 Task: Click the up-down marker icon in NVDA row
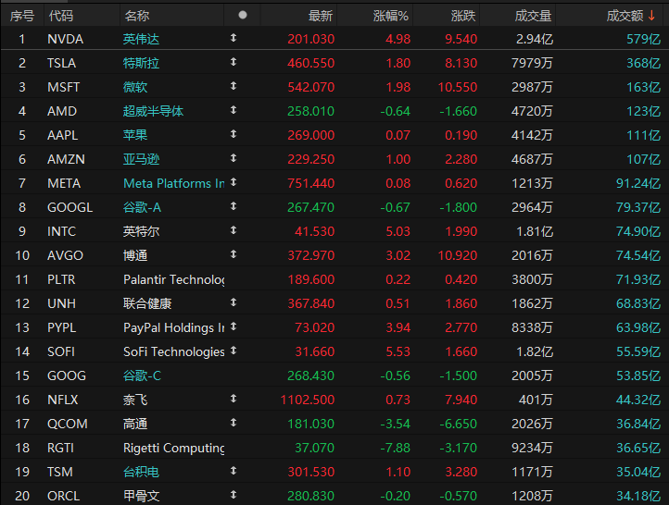pos(234,38)
